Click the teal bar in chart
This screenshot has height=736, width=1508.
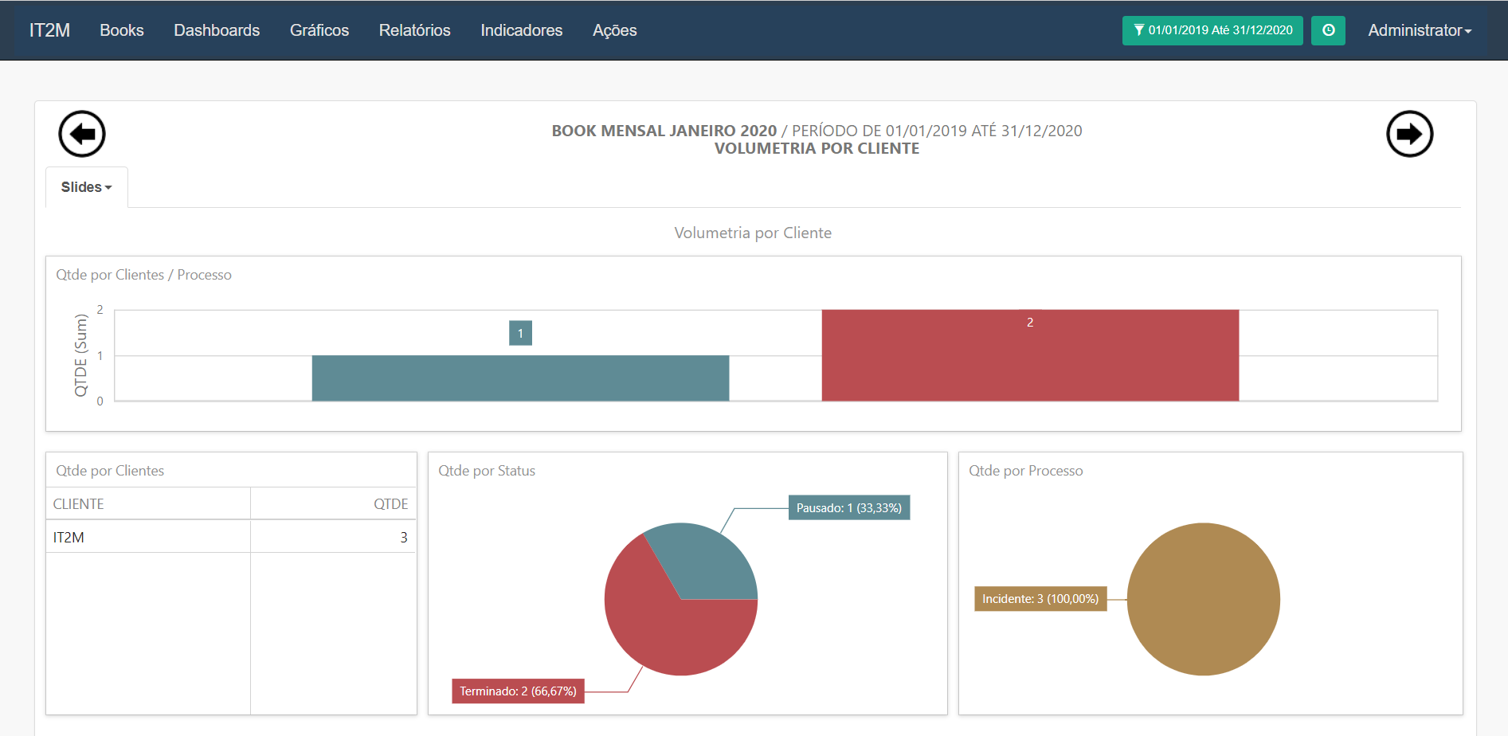coord(520,378)
